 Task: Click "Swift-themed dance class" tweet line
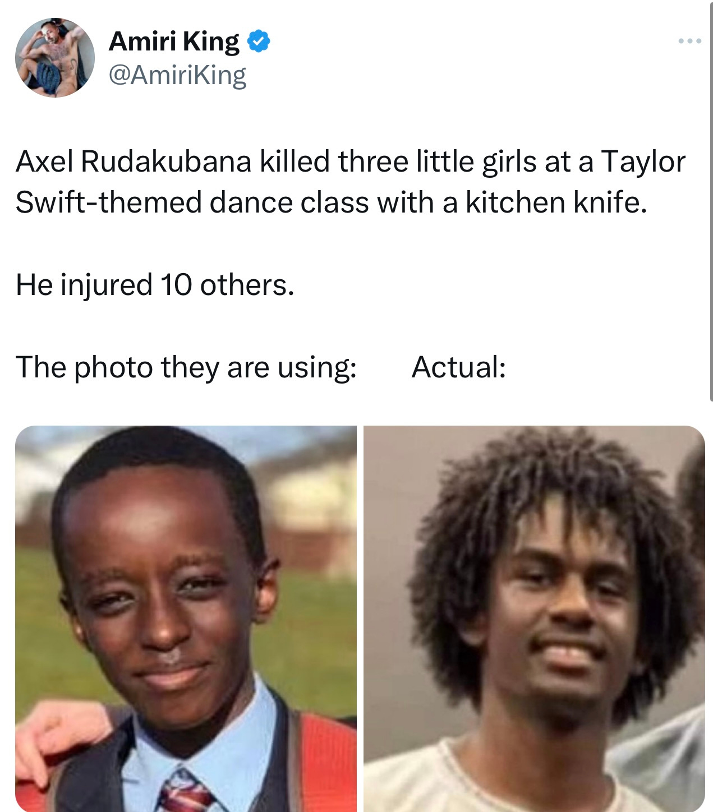pyautogui.click(x=192, y=202)
